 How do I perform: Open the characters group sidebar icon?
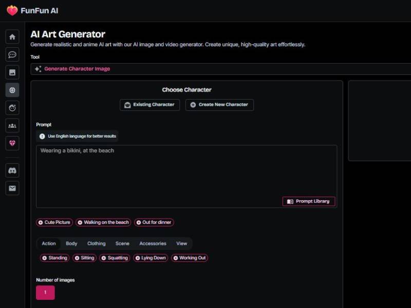click(12, 125)
